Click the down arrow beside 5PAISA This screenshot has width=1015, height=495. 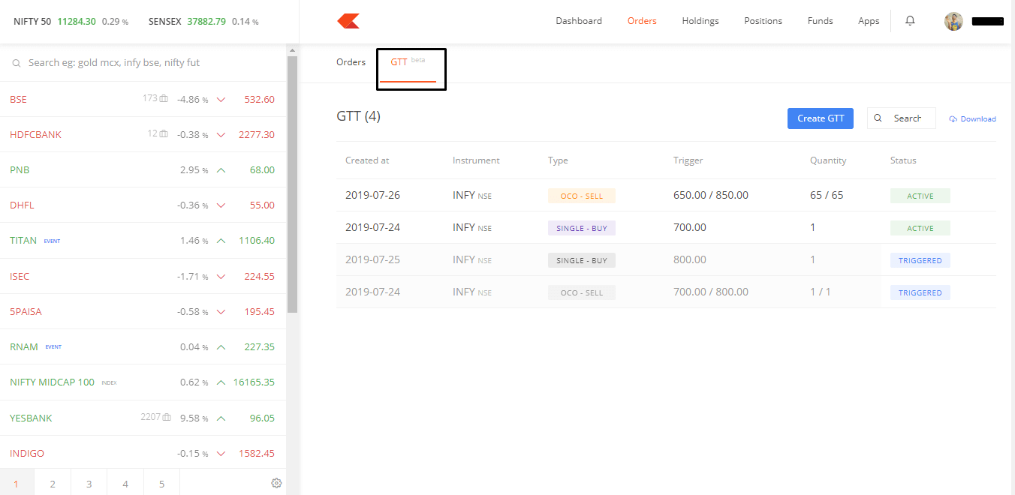221,312
